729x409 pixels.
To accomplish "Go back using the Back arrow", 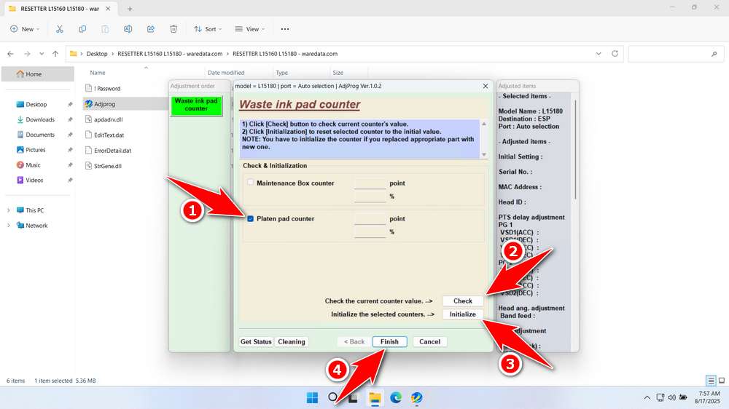I will click(x=11, y=54).
